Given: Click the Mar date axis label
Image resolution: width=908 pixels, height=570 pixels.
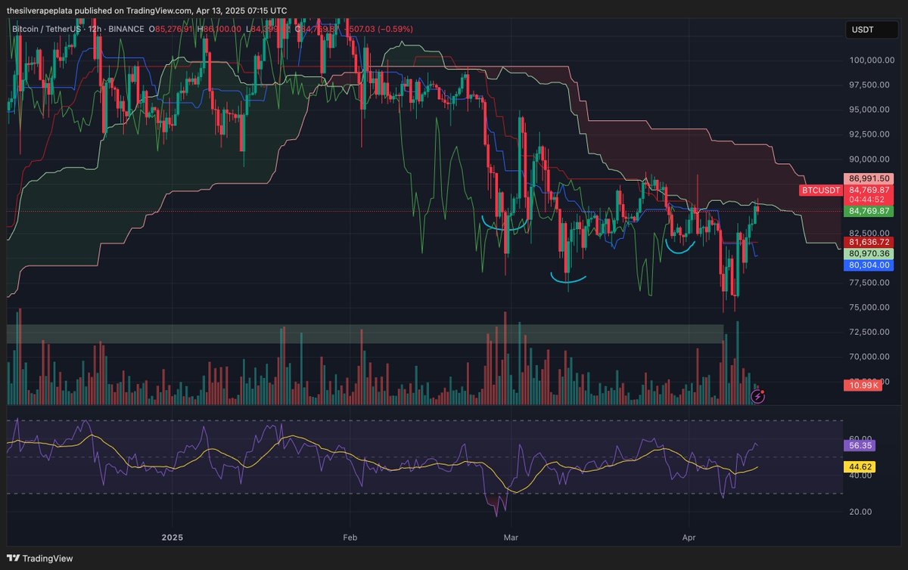Looking at the screenshot, I should (511, 537).
